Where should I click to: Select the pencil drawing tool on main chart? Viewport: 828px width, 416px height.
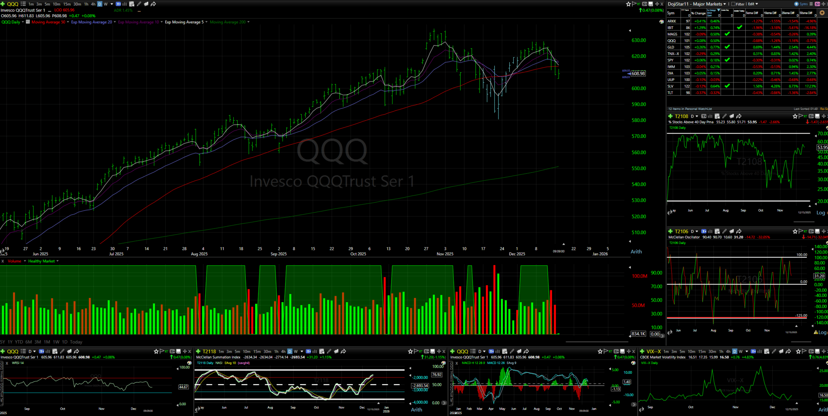[x=139, y=4]
